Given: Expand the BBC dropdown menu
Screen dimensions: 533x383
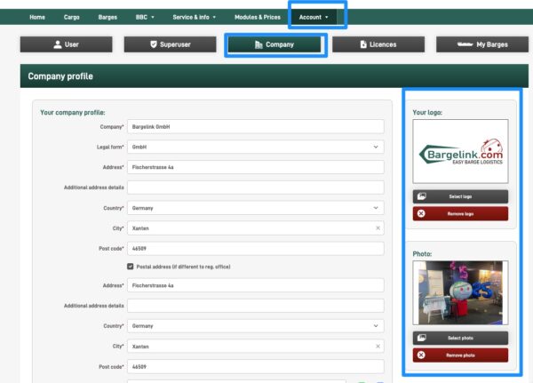Looking at the screenshot, I should click(145, 17).
